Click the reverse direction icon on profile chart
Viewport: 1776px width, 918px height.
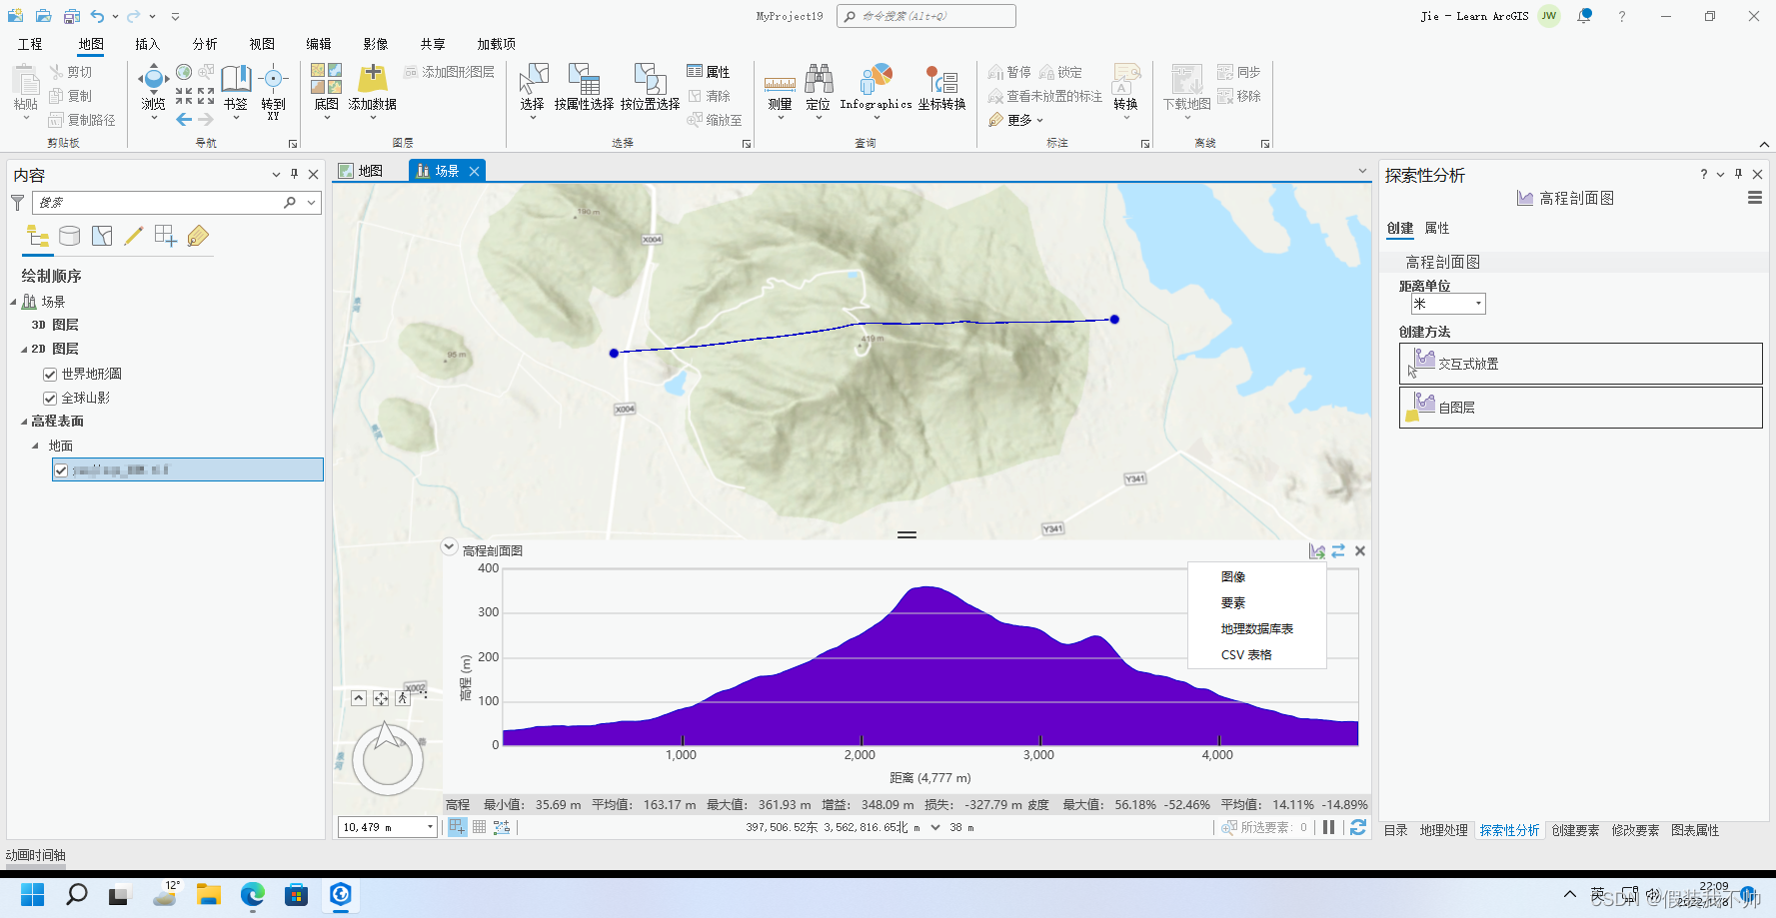(x=1338, y=550)
